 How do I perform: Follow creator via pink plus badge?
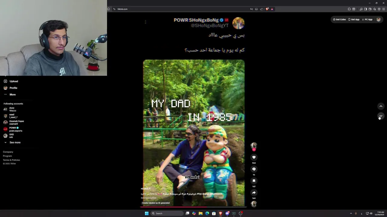[254, 149]
